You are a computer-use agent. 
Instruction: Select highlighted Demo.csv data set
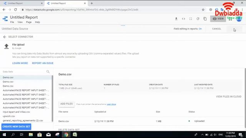(x=26, y=77)
